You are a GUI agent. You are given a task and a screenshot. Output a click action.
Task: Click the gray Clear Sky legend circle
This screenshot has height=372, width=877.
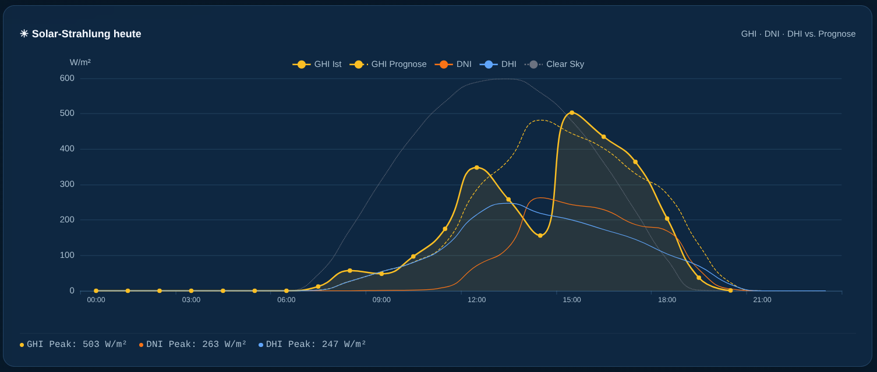(533, 64)
